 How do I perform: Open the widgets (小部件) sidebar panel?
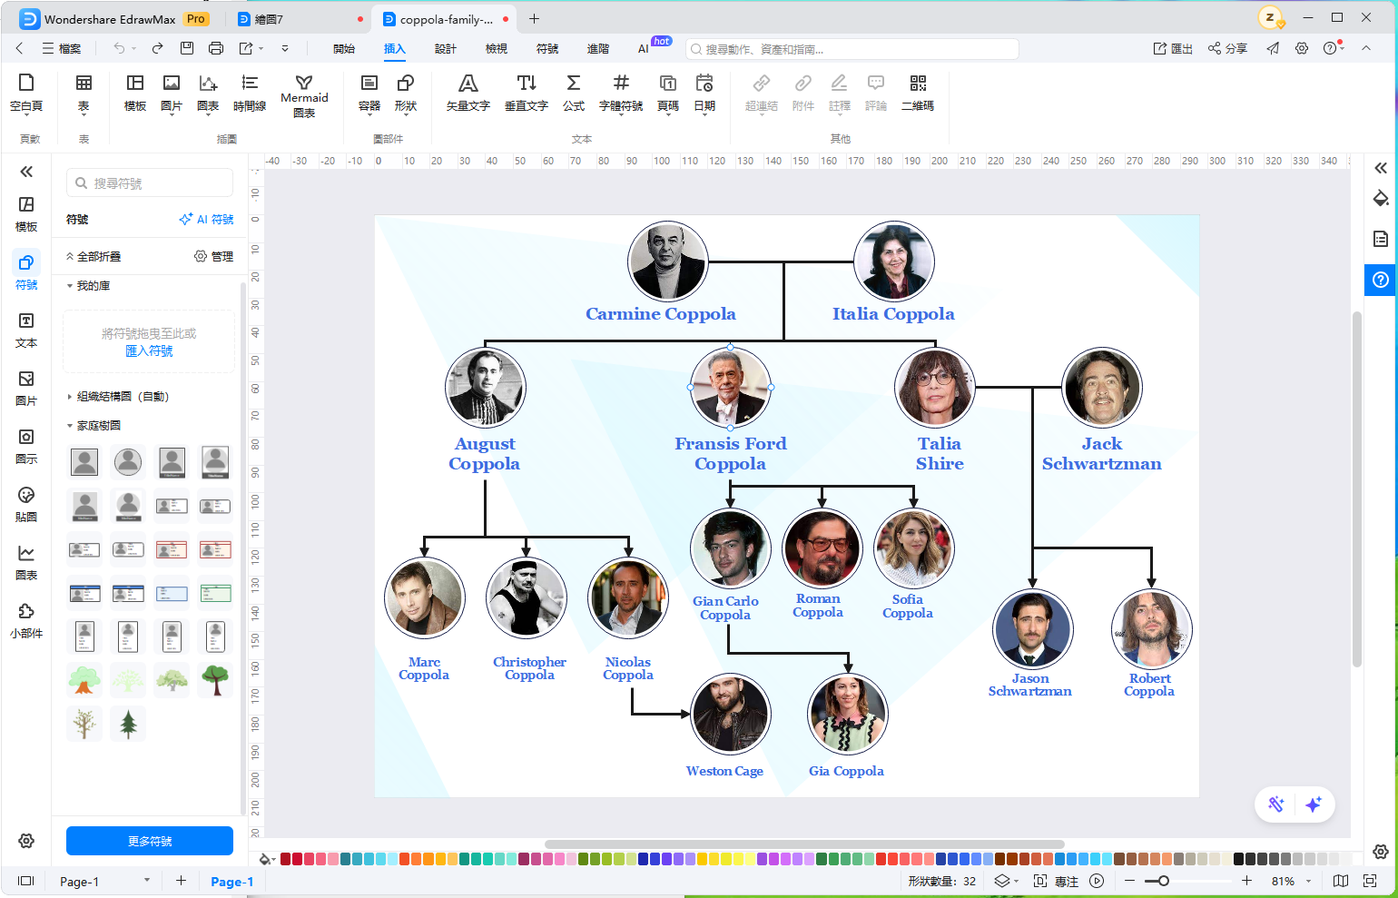tap(26, 620)
